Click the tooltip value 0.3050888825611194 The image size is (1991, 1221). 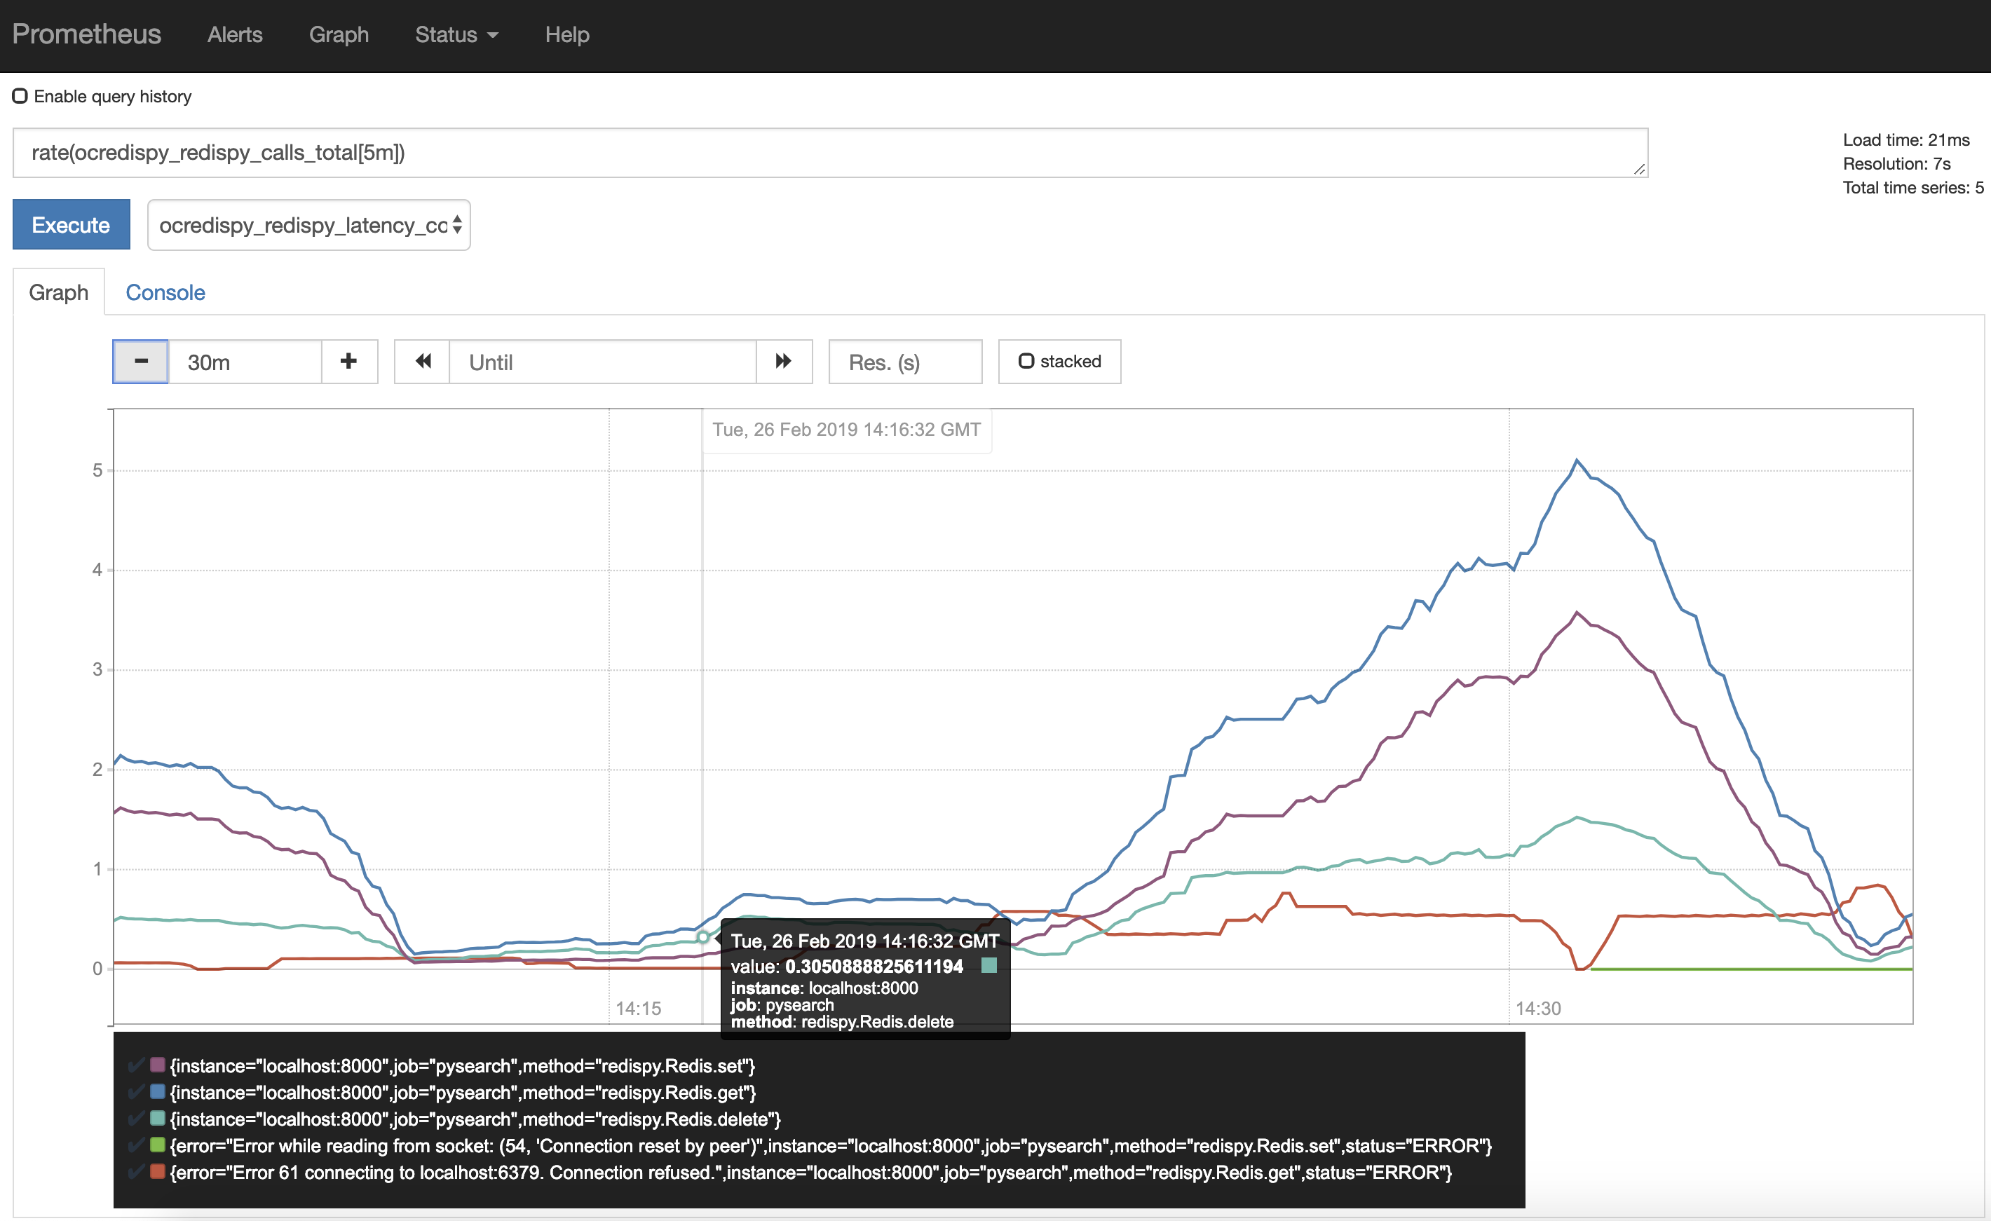(874, 967)
